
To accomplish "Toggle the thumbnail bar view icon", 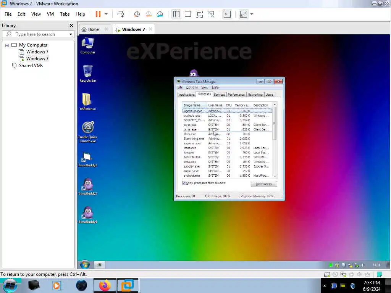I will tap(188, 14).
